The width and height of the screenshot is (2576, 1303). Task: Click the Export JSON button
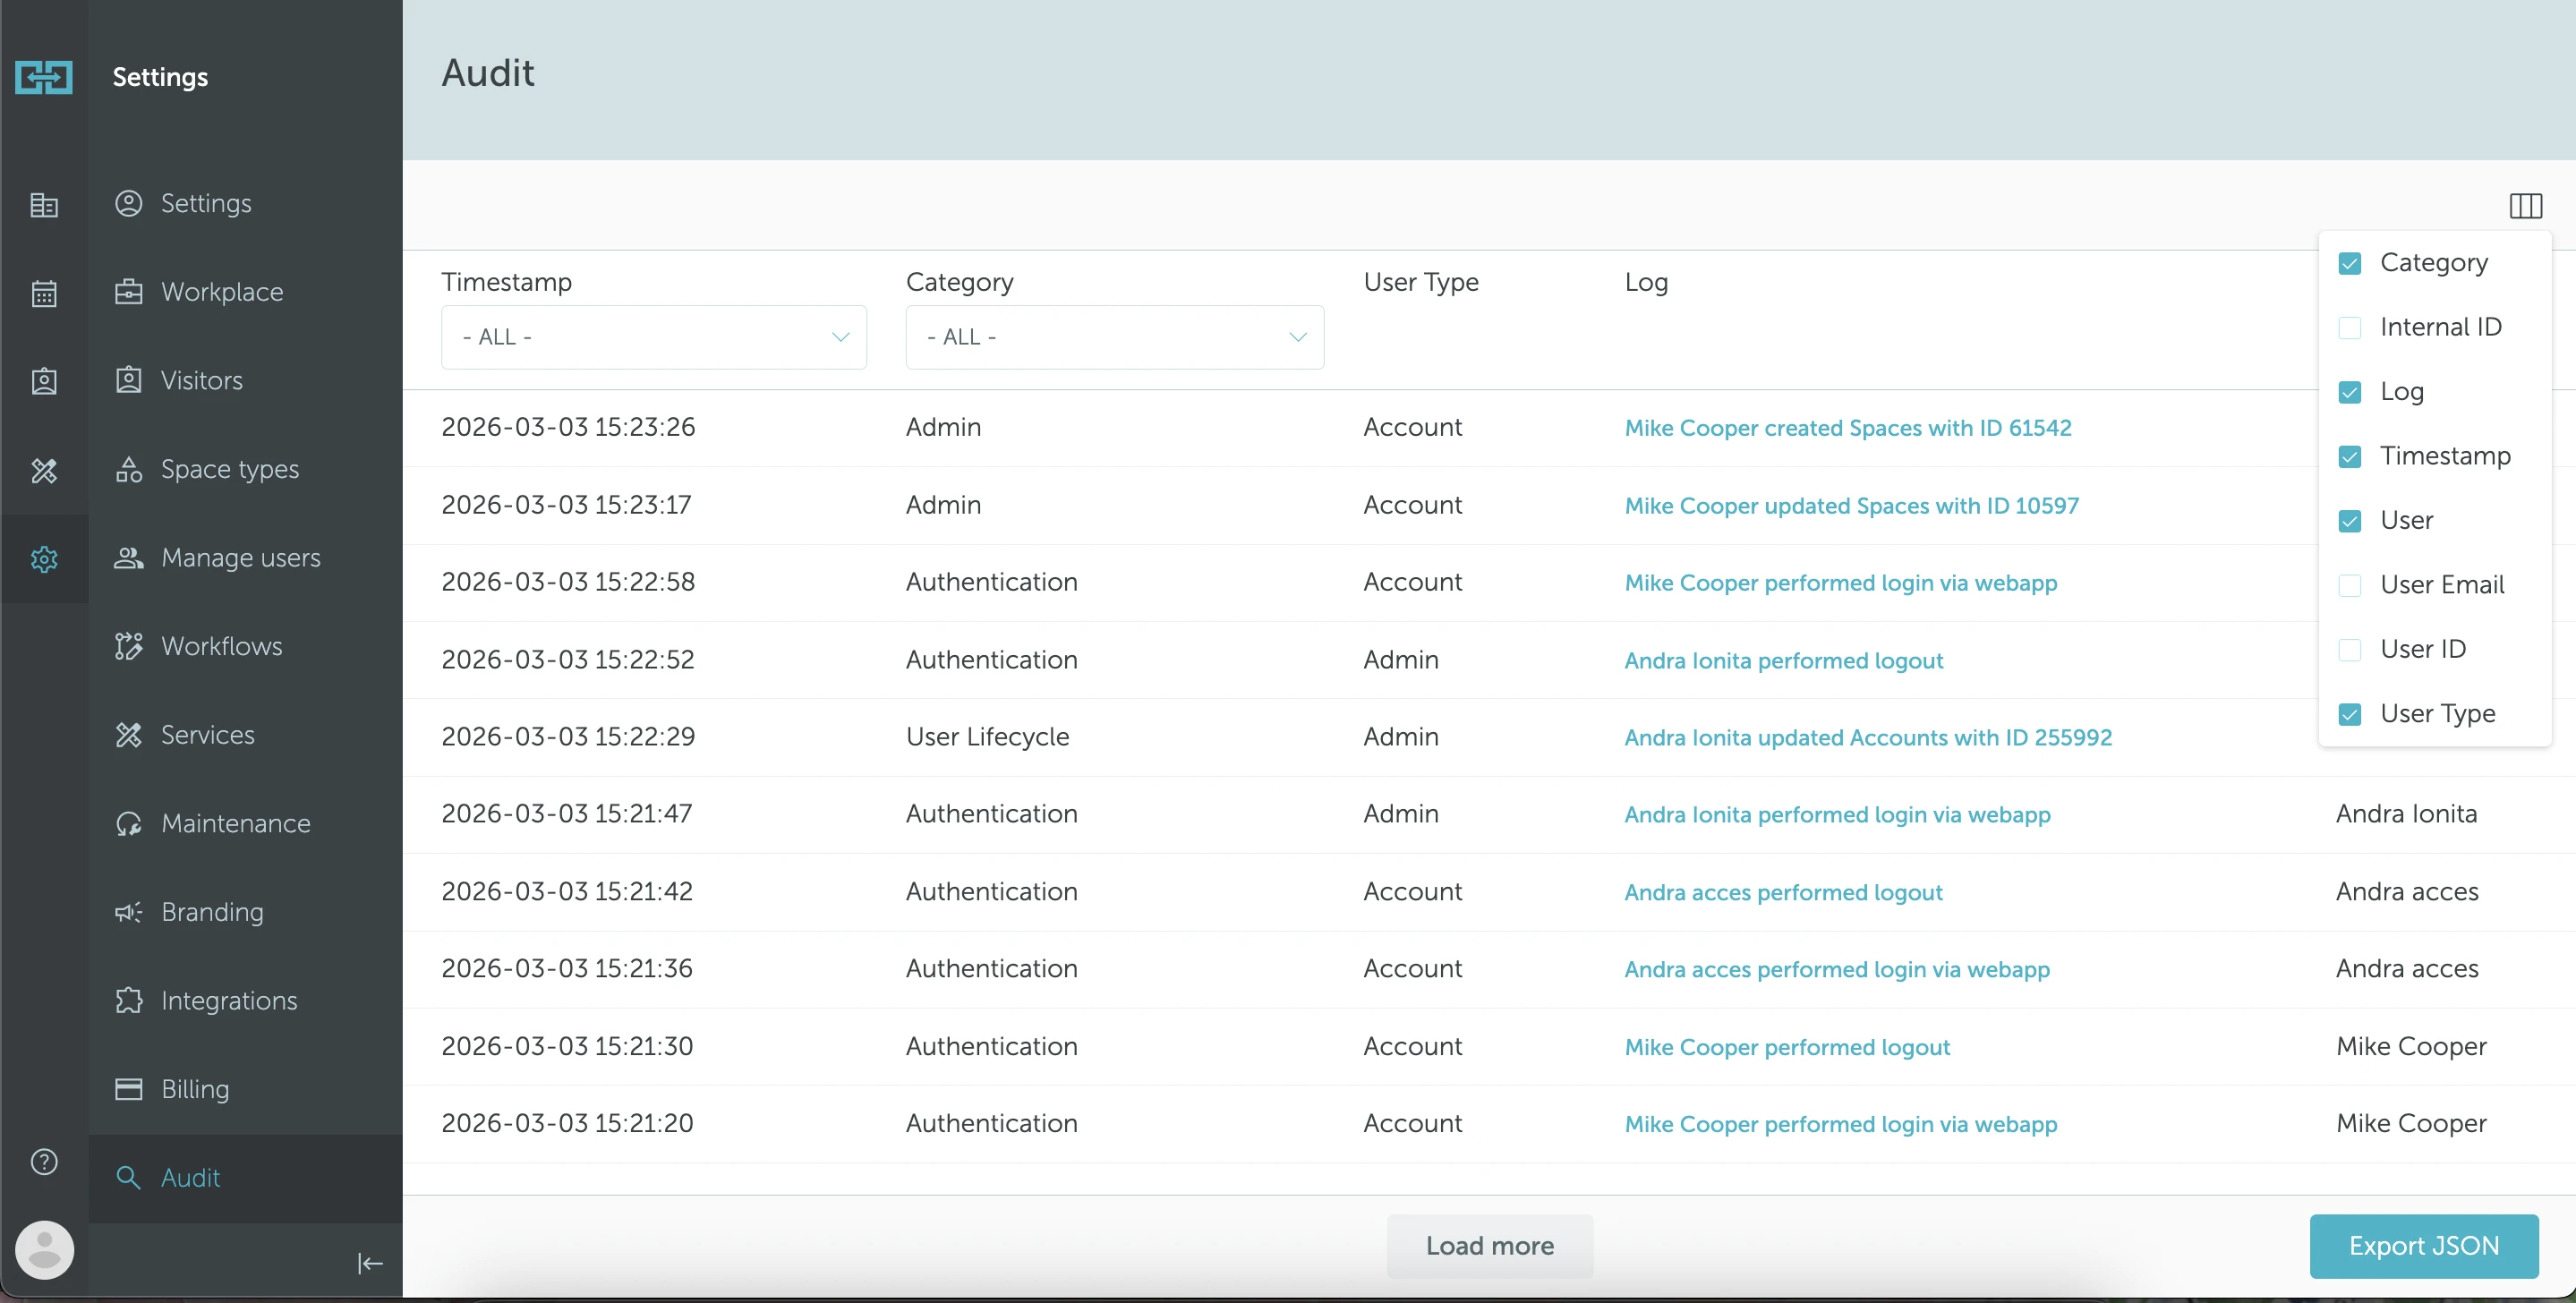pos(2424,1245)
